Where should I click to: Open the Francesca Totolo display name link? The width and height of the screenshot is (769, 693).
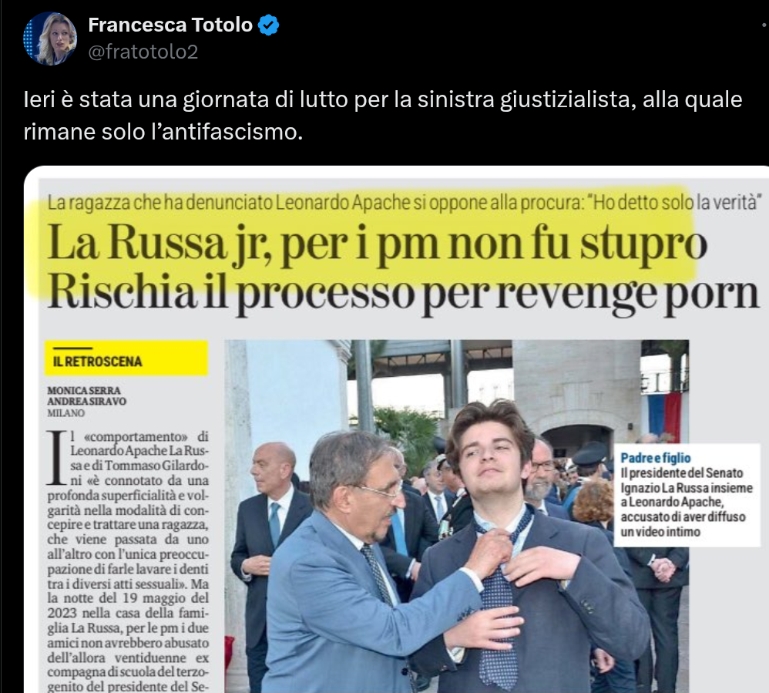point(170,25)
